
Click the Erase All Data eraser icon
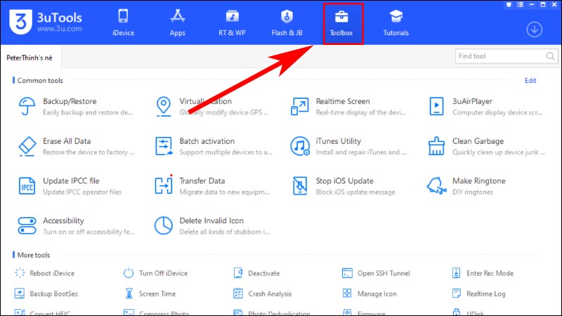[27, 146]
